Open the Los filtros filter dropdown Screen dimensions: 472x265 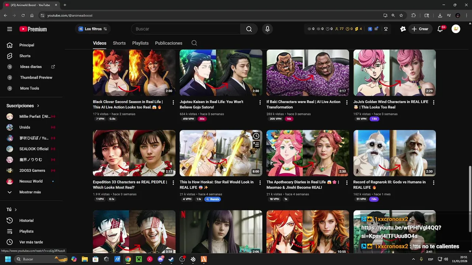pyautogui.click(x=93, y=29)
